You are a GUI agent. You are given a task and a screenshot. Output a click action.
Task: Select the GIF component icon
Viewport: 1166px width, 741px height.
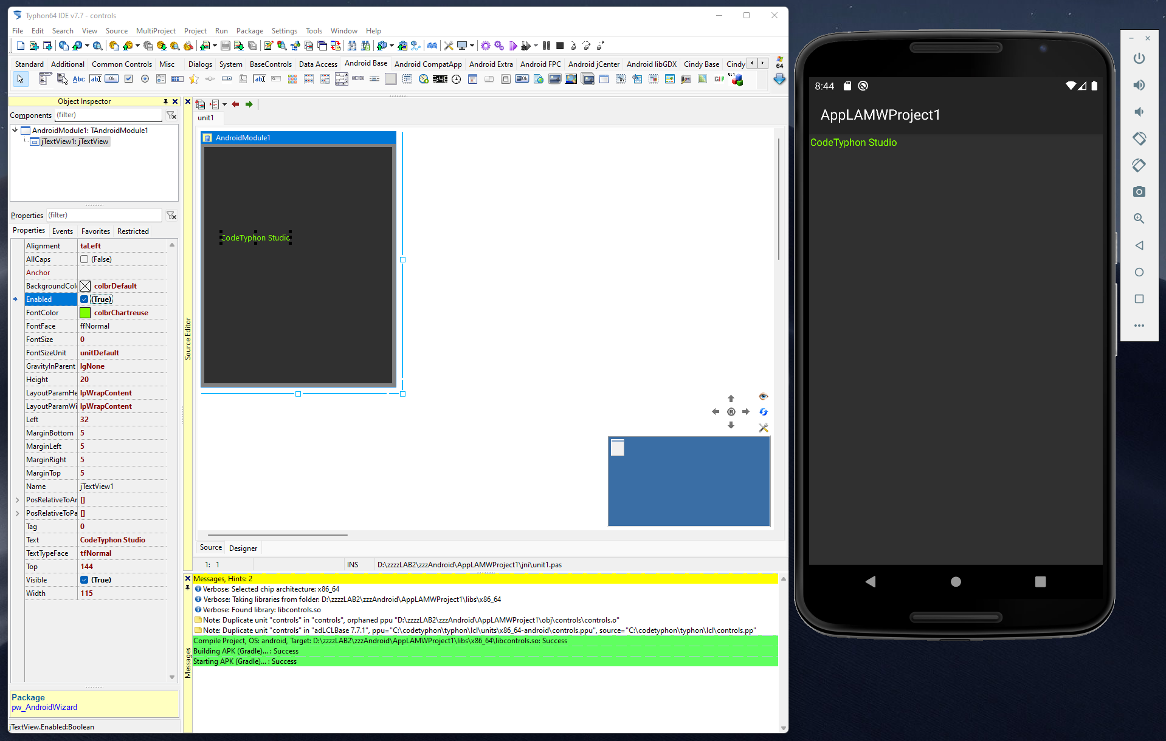click(x=719, y=79)
